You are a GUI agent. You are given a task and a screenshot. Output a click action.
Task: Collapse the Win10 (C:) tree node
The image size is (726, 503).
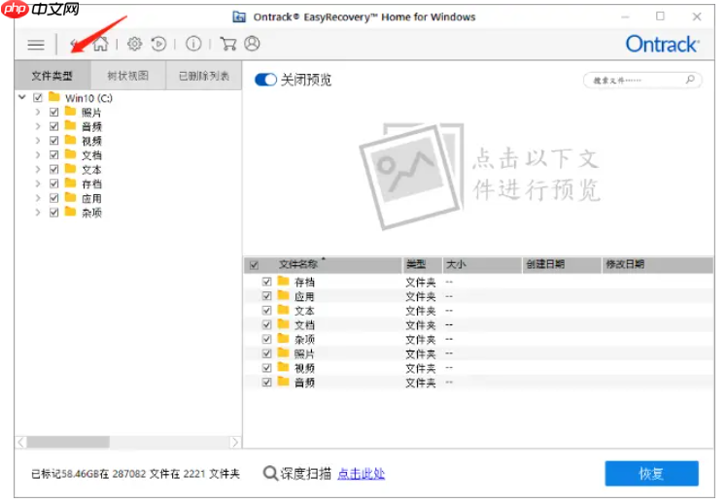coord(21,97)
